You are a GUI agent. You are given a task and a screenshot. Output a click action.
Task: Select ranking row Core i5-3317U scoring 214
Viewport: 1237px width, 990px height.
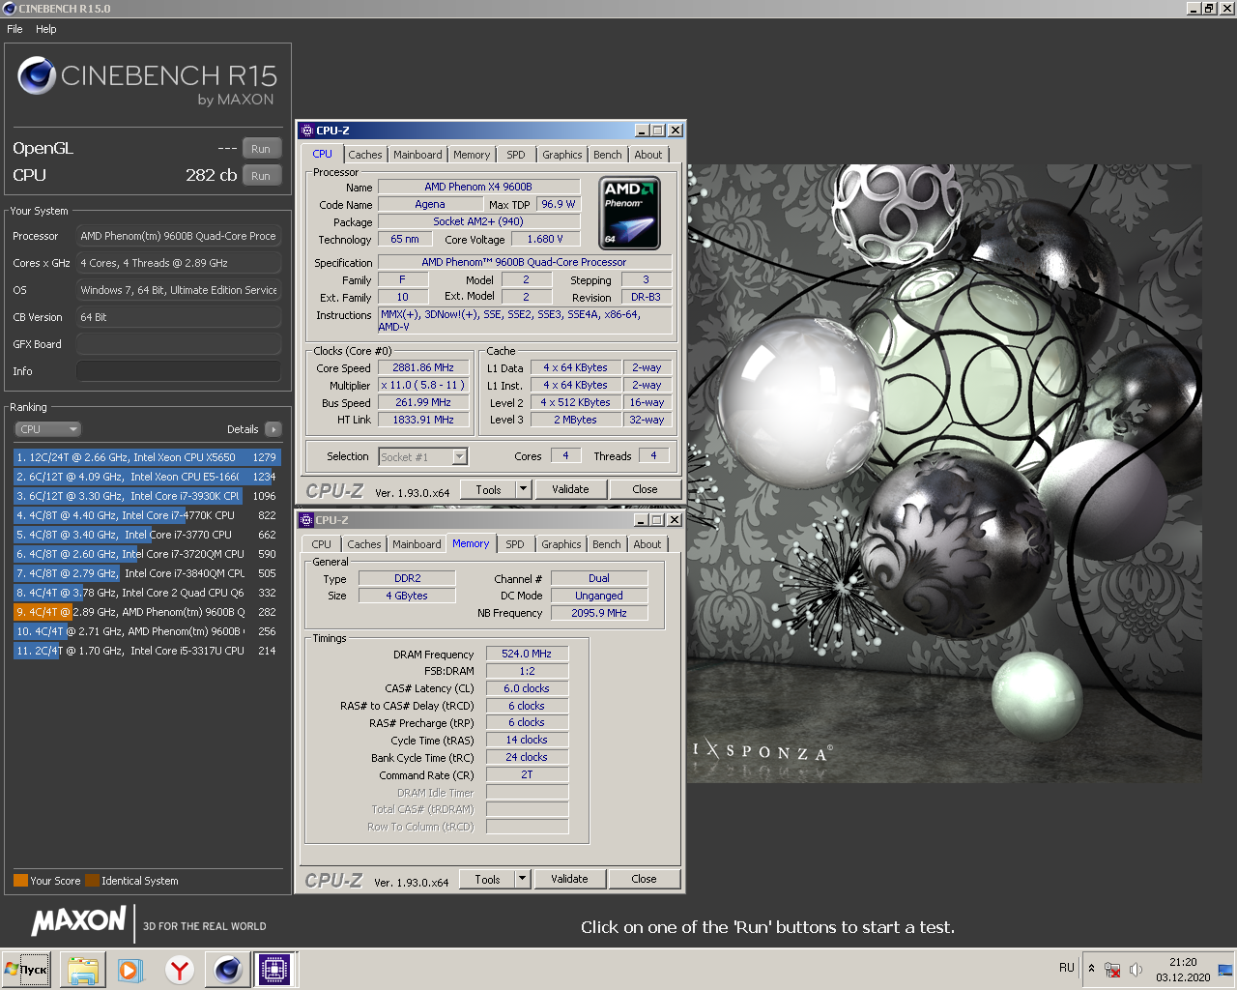tap(147, 651)
